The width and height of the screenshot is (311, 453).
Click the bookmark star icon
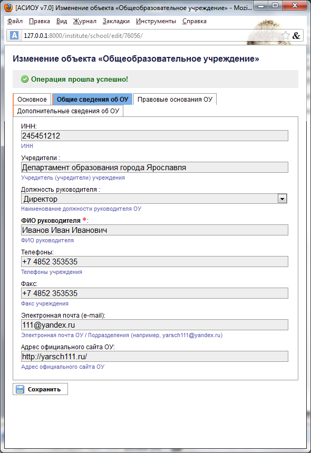click(x=286, y=35)
